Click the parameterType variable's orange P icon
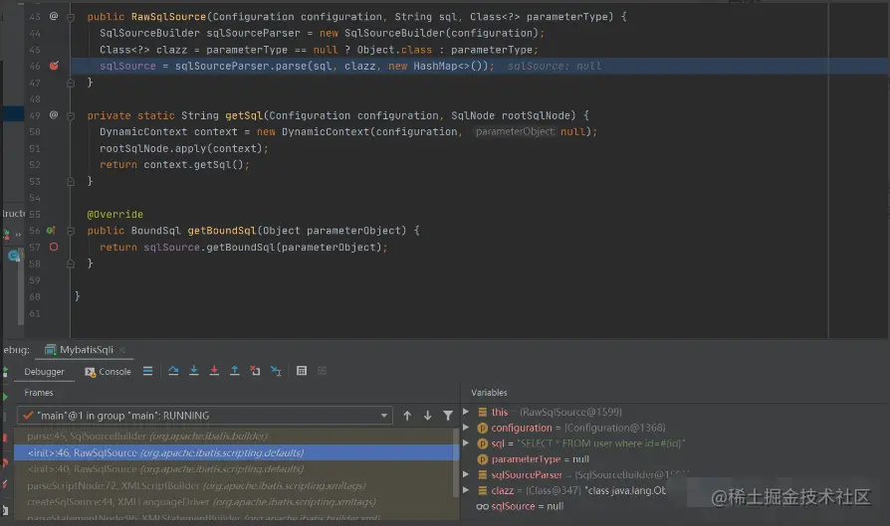The image size is (890, 526). (x=483, y=459)
